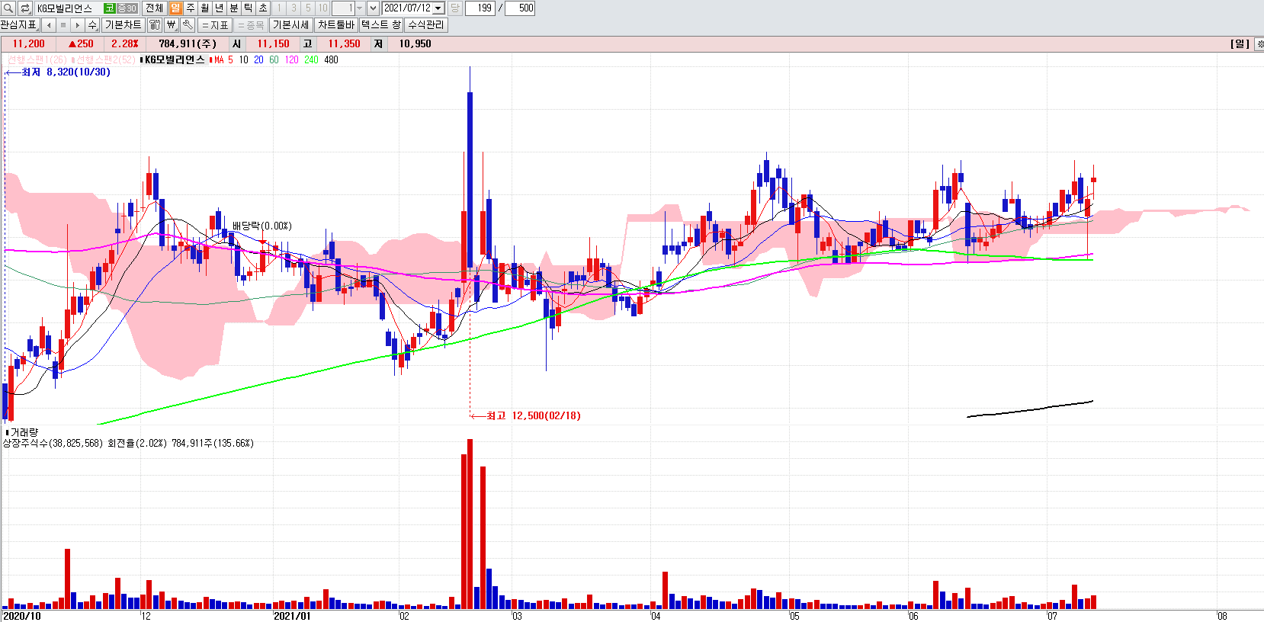Image resolution: width=1264 pixels, height=622 pixels.
Task: Open the 기본시세 tab
Action: point(290,25)
